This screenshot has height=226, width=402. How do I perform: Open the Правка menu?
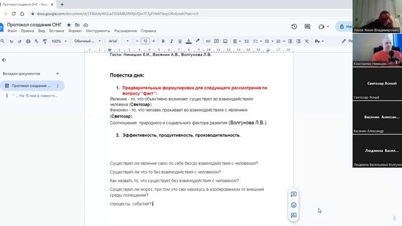pos(28,31)
